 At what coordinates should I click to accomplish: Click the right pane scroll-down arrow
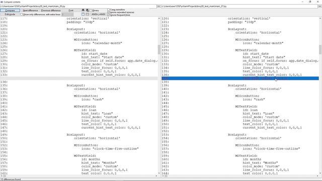click(x=320, y=173)
